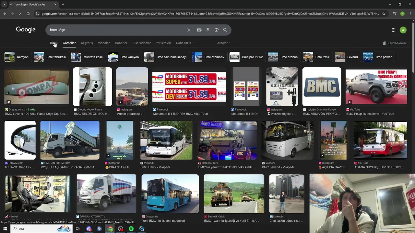This screenshot has width=415, height=233.
Task: Close the bmc köşe tab
Action: 55,4
